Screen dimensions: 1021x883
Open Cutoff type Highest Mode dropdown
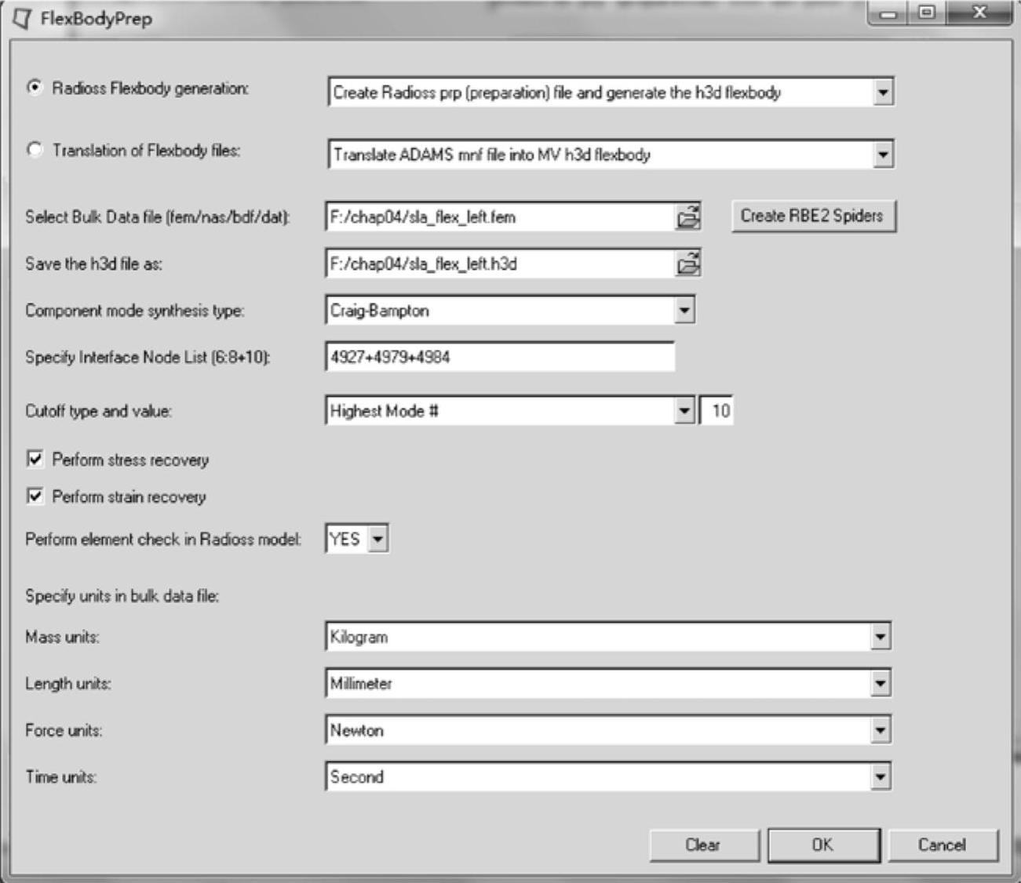click(684, 411)
